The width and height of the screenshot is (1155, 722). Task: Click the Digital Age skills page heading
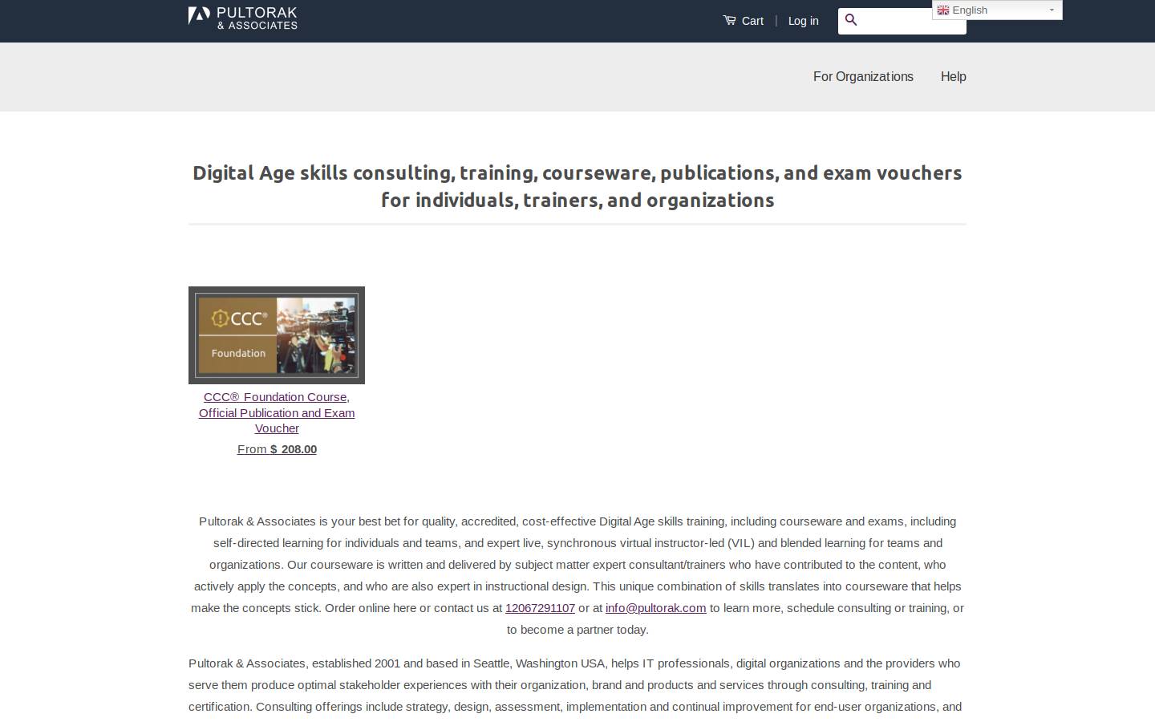577,186
